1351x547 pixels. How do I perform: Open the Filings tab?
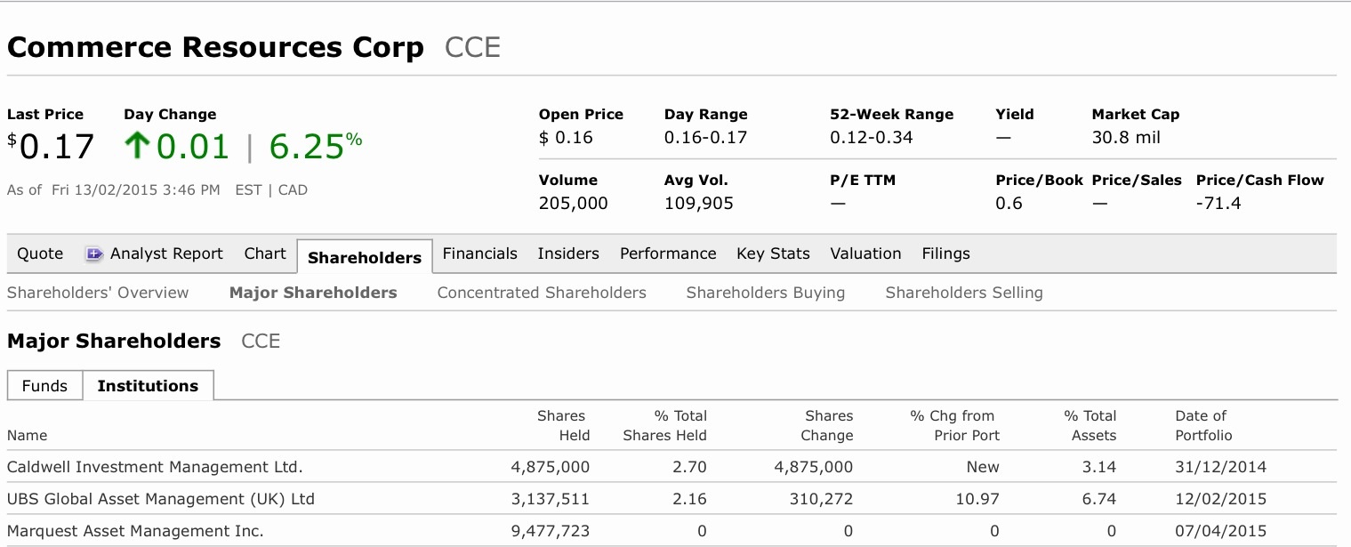pos(945,253)
